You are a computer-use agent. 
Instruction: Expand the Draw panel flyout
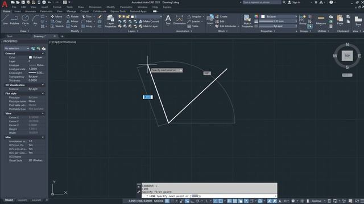[25, 31]
